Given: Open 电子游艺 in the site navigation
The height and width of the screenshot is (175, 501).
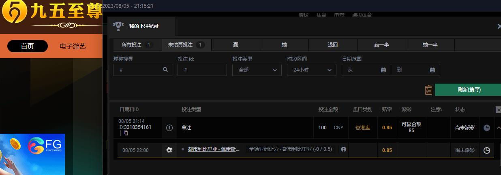Looking at the screenshot, I should (73, 46).
